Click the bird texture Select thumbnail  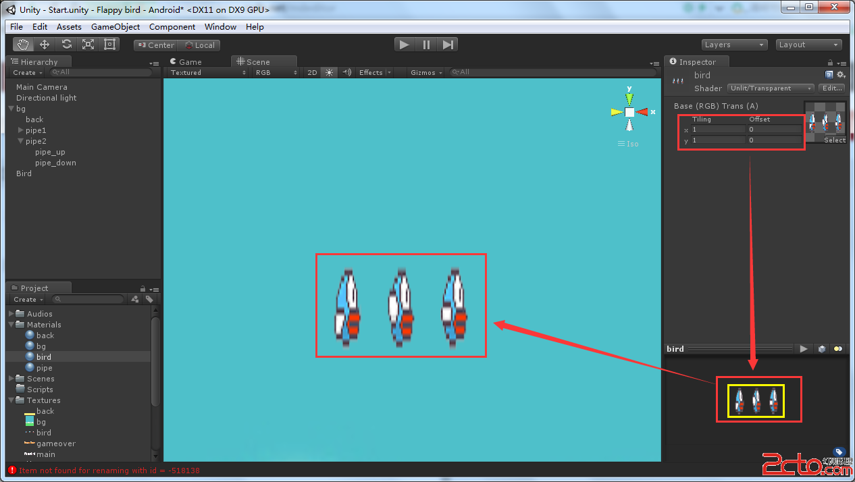click(x=825, y=123)
